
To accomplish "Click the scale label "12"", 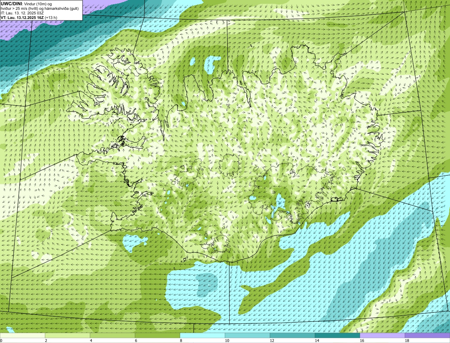I will click(x=272, y=341).
